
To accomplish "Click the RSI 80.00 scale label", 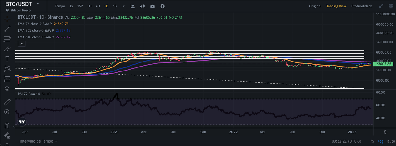I will coord(380,92).
